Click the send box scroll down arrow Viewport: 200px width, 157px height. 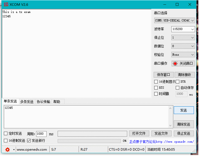pyautogui.click(x=170, y=125)
